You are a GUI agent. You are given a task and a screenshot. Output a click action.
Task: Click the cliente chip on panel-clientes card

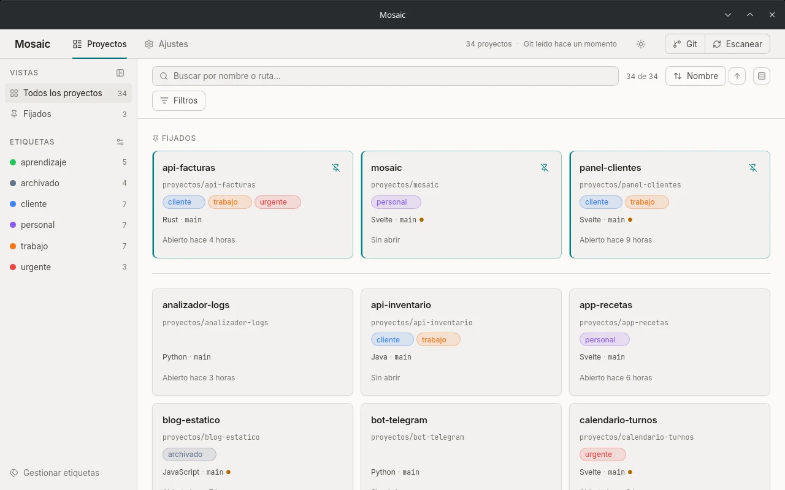(601, 202)
